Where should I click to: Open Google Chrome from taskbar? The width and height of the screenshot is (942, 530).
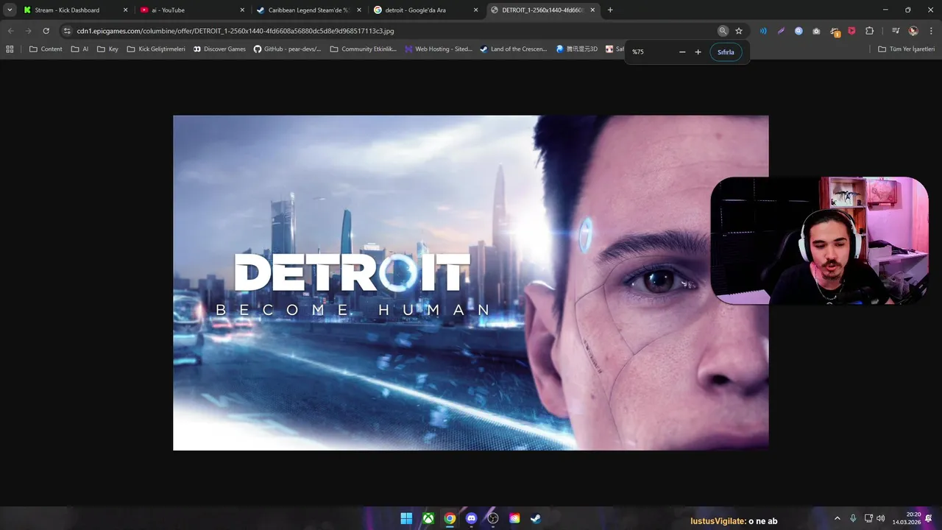pos(450,518)
